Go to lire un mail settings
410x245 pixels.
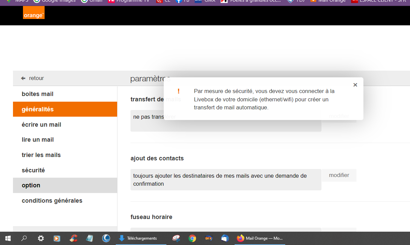(x=38, y=140)
